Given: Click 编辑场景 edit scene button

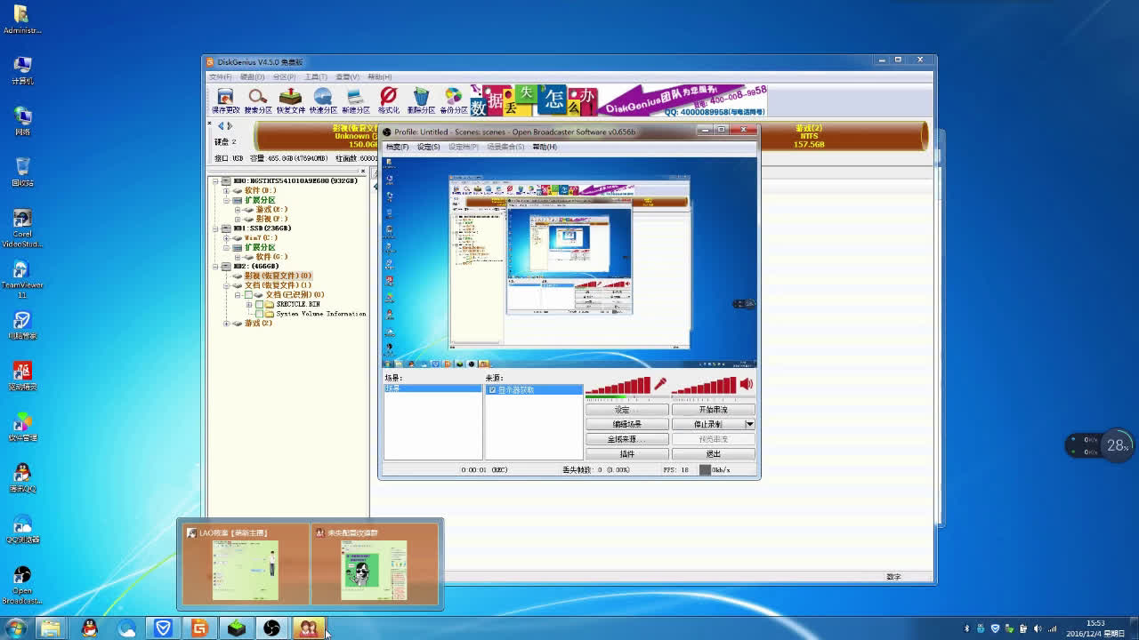Looking at the screenshot, I should [626, 424].
